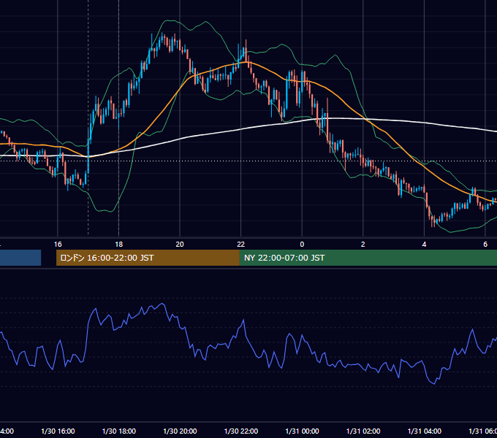Click the 4 hour label on upper axis
Image resolution: width=497 pixels, height=438 pixels.
(x=424, y=245)
